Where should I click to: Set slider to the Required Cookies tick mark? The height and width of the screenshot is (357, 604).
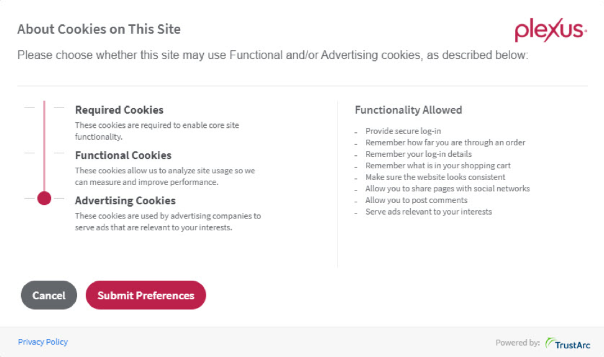click(44, 107)
